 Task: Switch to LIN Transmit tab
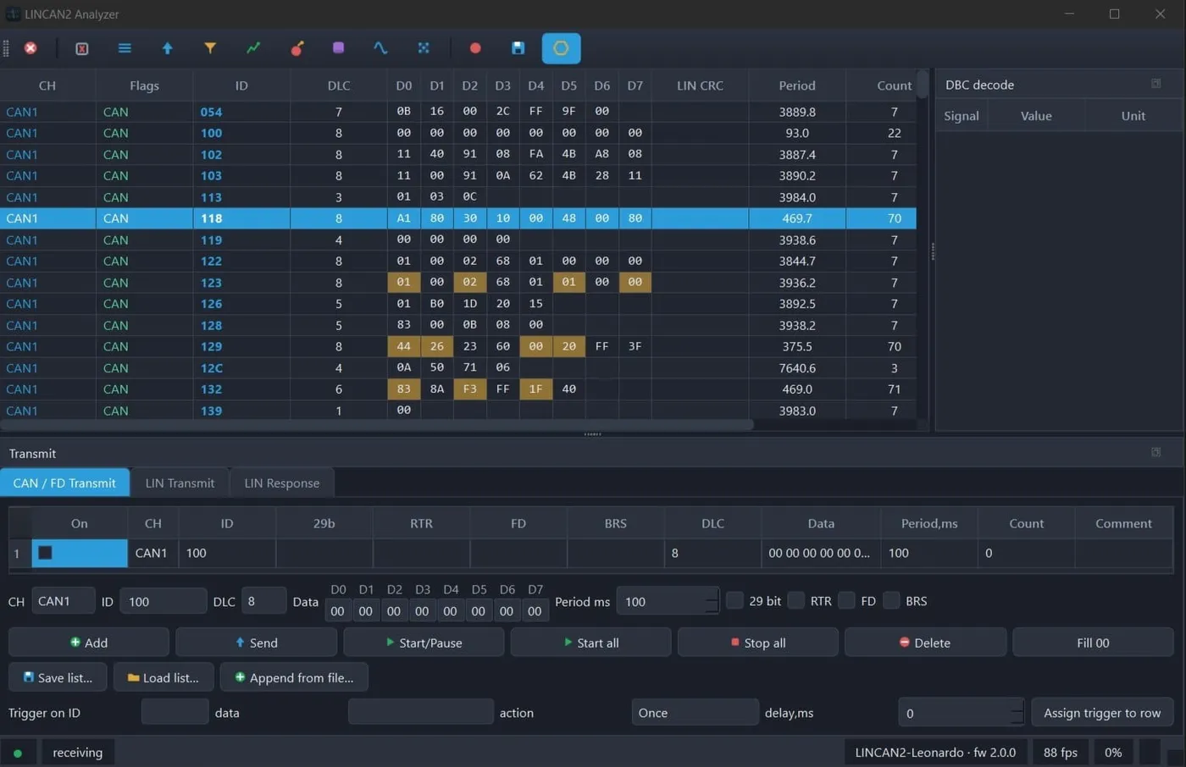(x=180, y=483)
